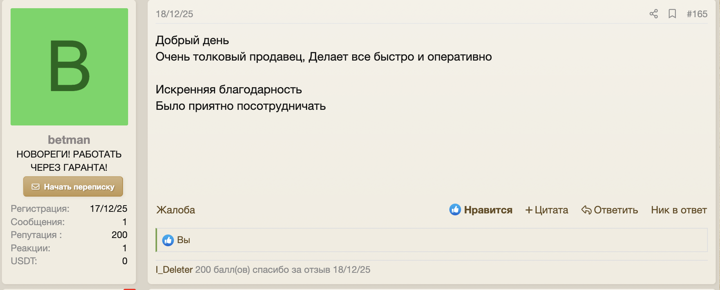Select the Цитата option to quote the post
The width and height of the screenshot is (720, 290).
[x=551, y=210]
